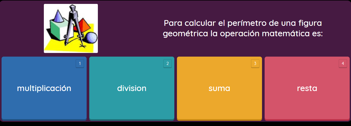
Task: Select the red "resta" answer tile
Action: point(307,88)
